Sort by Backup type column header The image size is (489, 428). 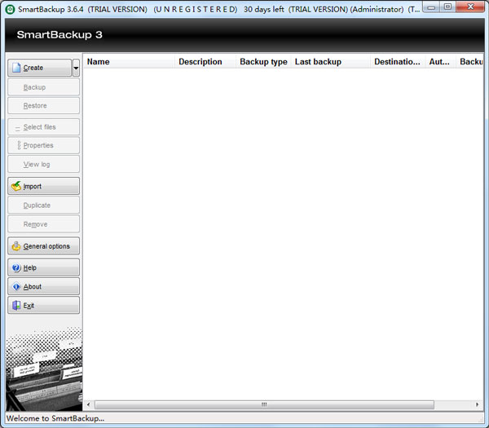pyautogui.click(x=263, y=62)
